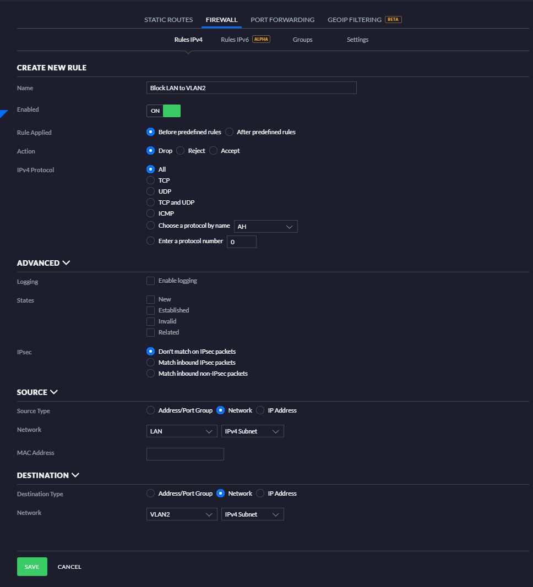
Task: Check the Related state box
Action: tap(150, 332)
